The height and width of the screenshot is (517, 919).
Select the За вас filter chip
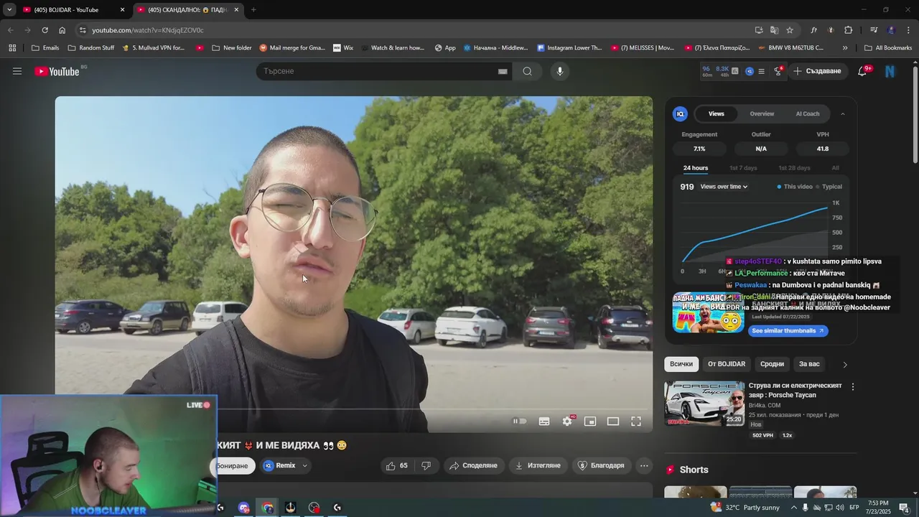809,364
